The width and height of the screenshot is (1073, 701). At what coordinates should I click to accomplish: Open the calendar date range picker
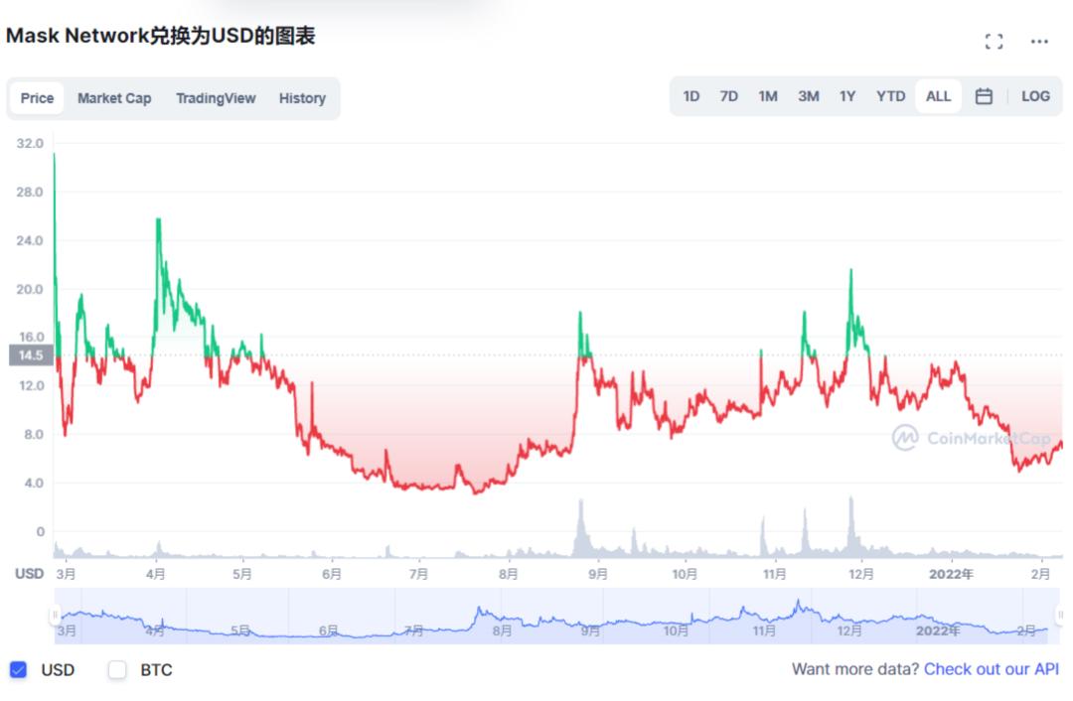tap(984, 96)
